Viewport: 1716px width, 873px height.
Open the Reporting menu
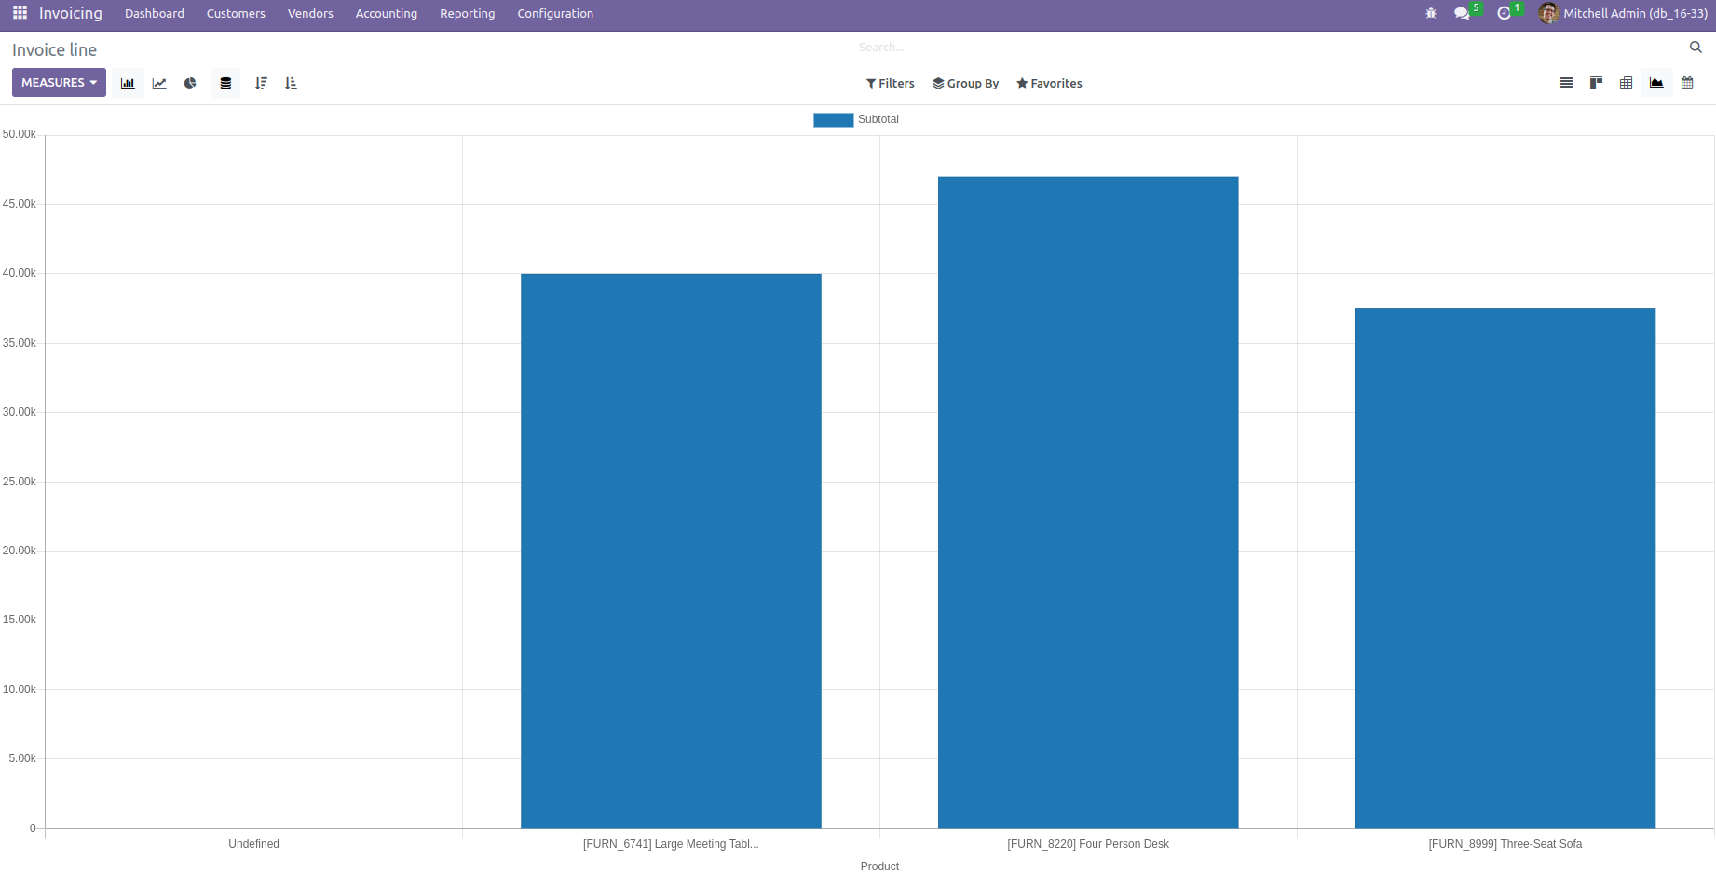(x=468, y=13)
